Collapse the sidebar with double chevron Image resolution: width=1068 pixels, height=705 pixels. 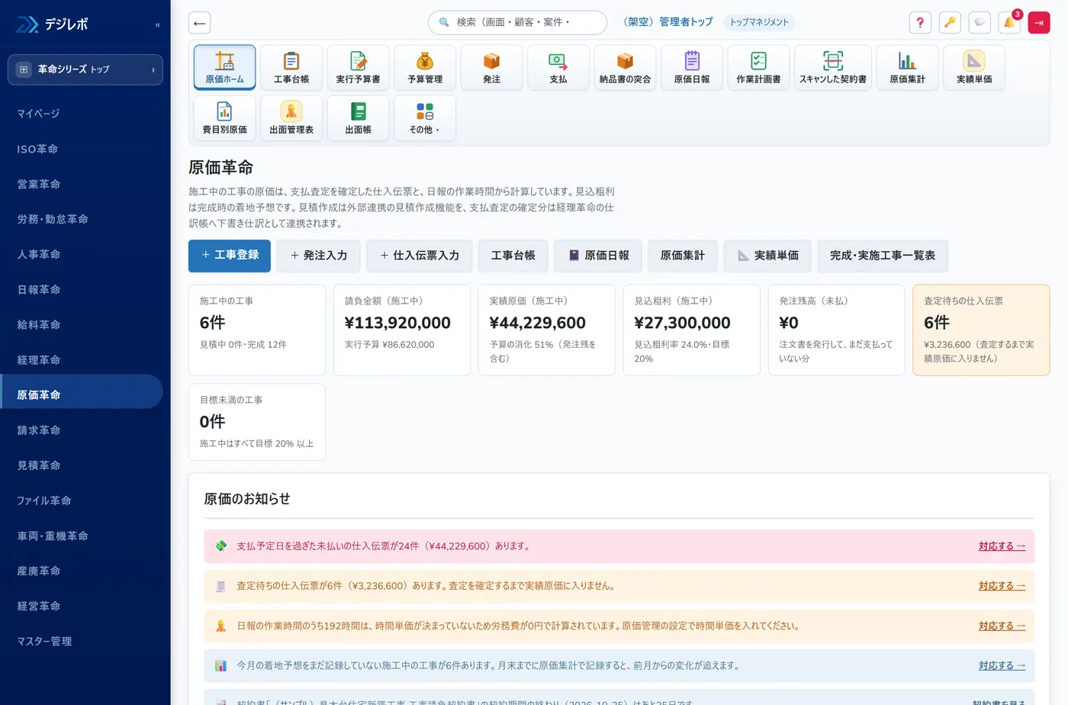[157, 24]
